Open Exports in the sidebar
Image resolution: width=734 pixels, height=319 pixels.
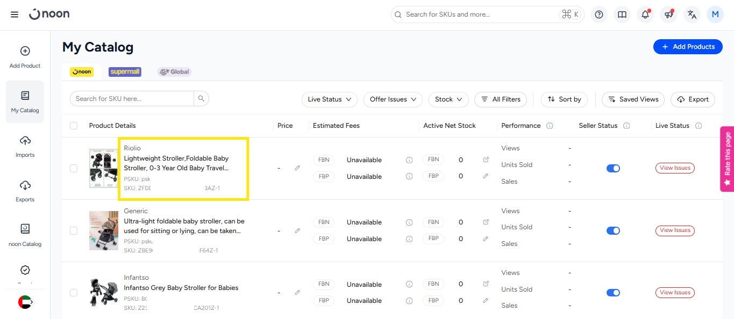pyautogui.click(x=25, y=191)
